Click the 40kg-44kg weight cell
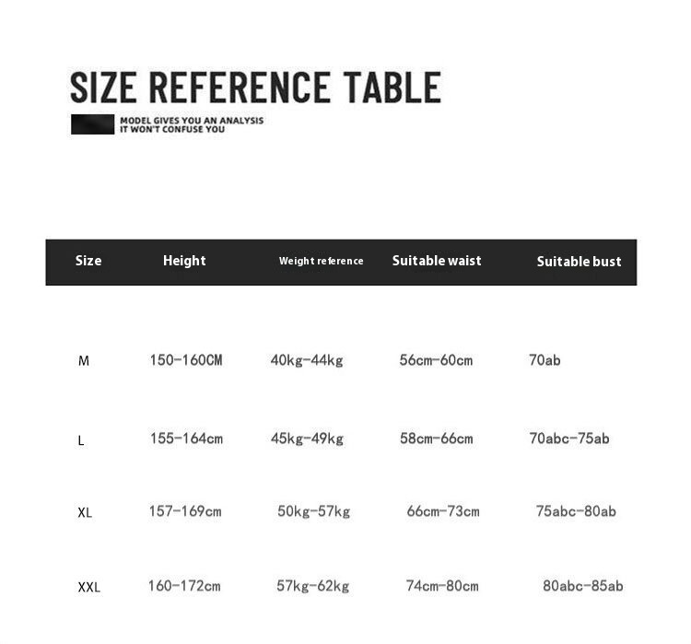 coord(307,360)
